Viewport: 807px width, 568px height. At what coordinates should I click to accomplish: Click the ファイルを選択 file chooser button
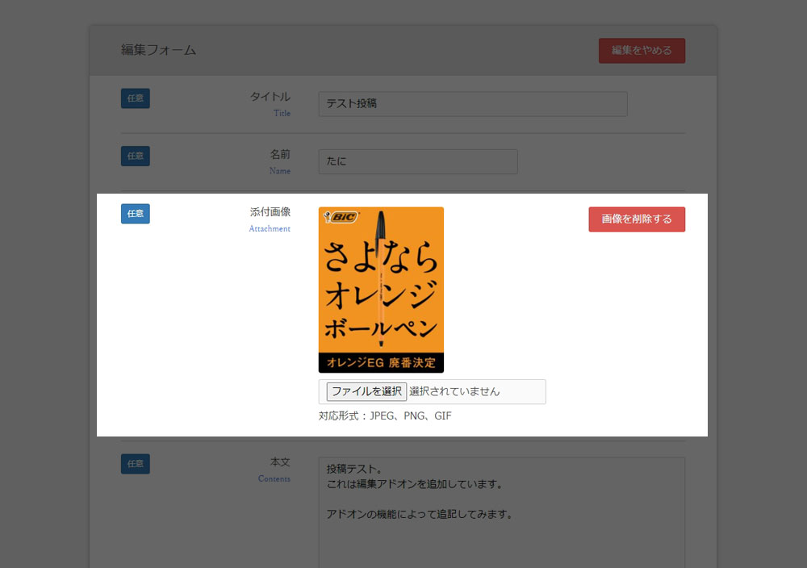[x=366, y=391]
